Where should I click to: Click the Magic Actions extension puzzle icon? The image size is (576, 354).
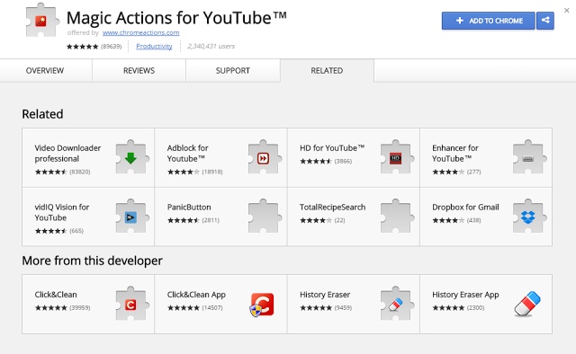(42, 21)
